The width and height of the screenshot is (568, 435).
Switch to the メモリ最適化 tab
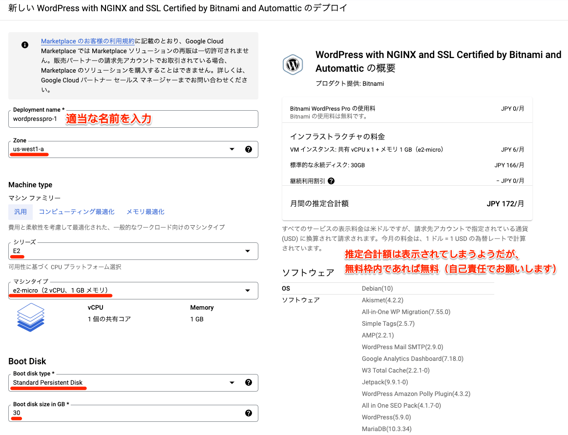(x=145, y=212)
